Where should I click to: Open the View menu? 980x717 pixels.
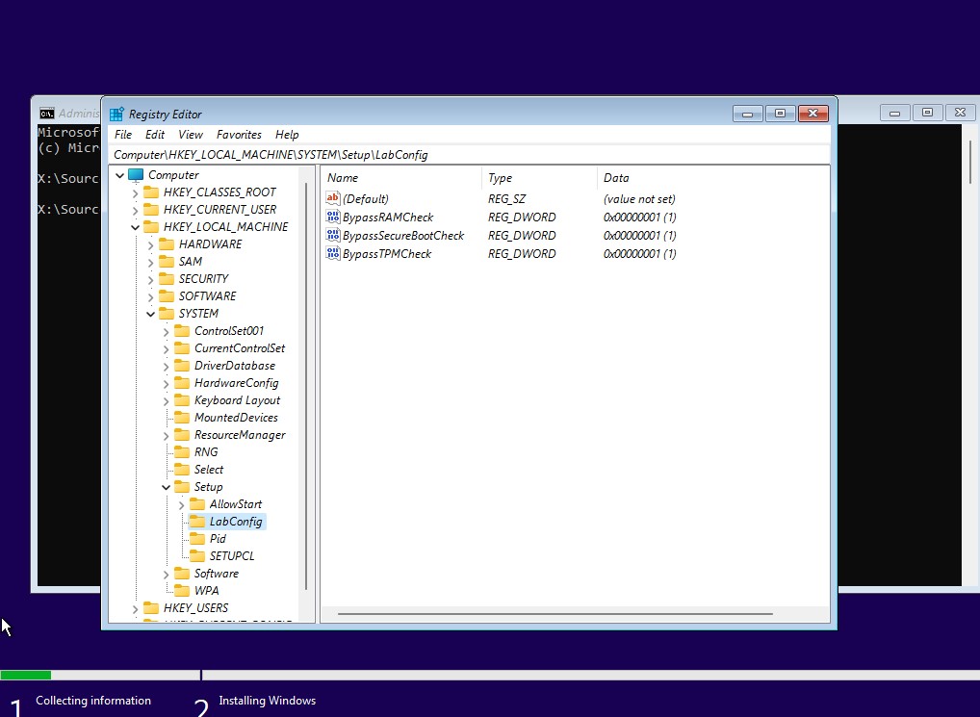[190, 135]
